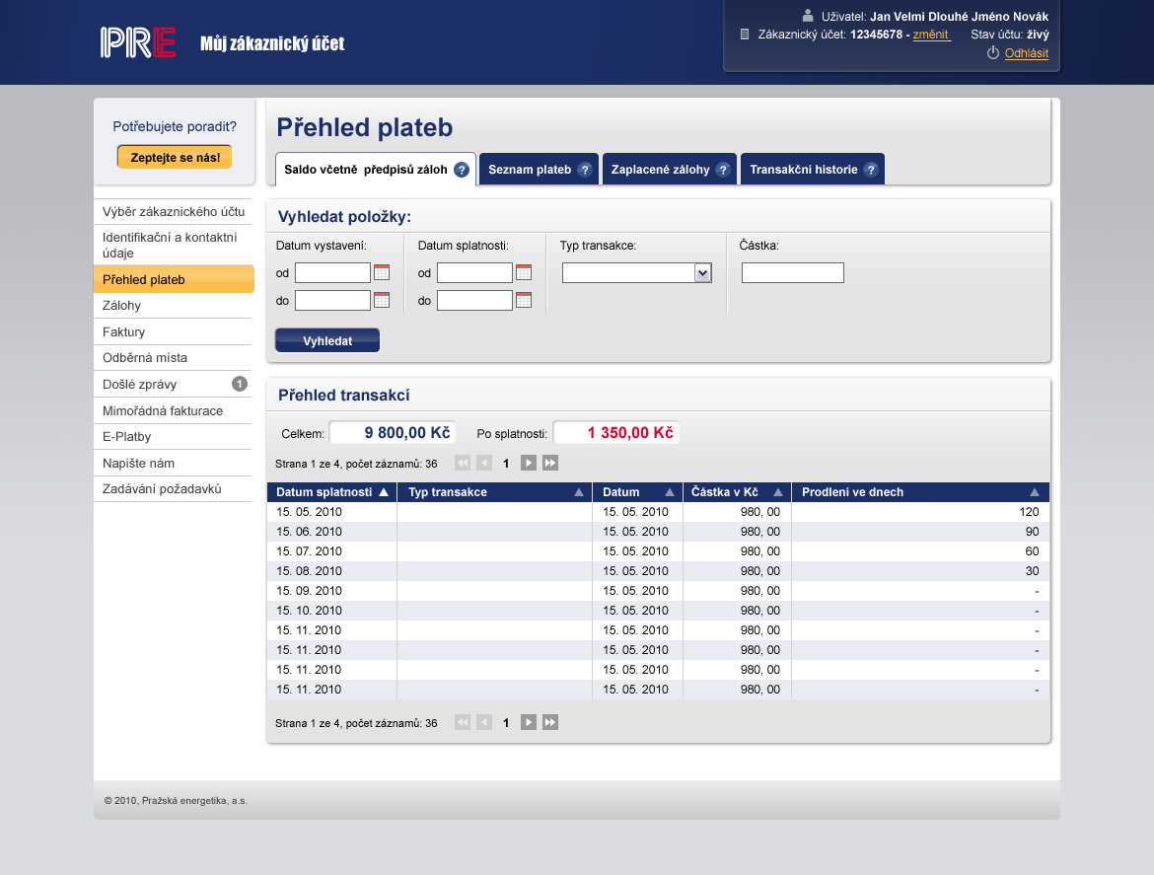
Task: Sort by Prodlení ve dnech column arrow
Action: click(1035, 492)
